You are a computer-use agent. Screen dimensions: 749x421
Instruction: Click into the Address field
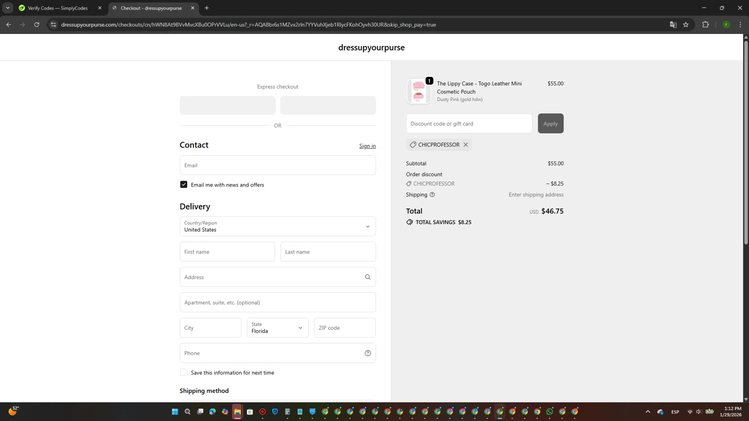[x=278, y=277]
